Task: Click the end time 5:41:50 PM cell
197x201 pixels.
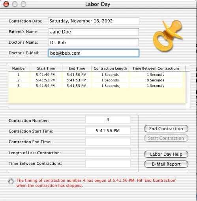Action: 77,75
